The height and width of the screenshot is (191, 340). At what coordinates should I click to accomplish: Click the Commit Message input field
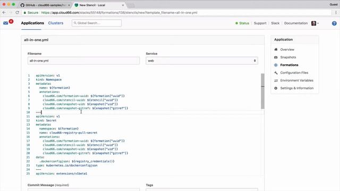point(83,190)
